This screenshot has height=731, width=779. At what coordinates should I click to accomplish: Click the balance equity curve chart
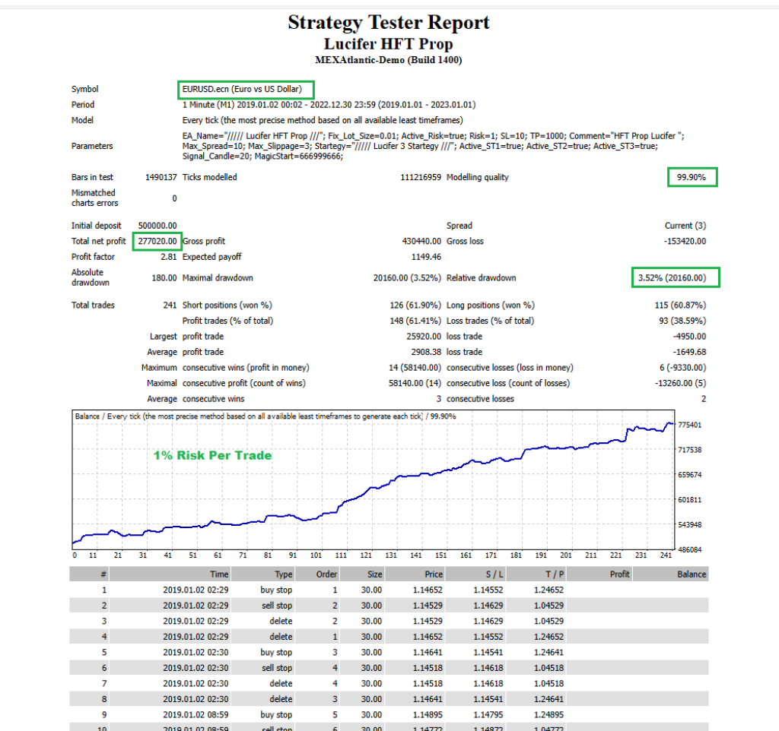pos(380,486)
